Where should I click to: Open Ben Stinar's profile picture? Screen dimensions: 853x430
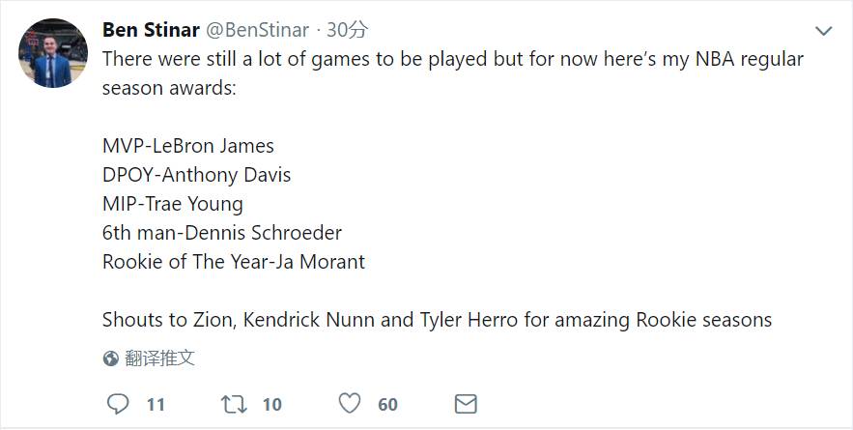pyautogui.click(x=54, y=51)
